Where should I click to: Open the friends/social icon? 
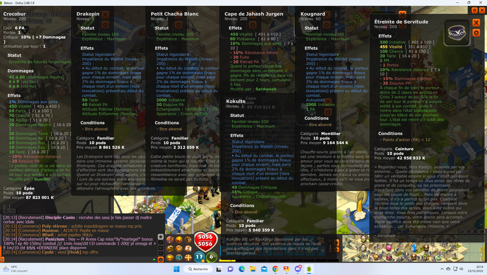[x=188, y=249]
